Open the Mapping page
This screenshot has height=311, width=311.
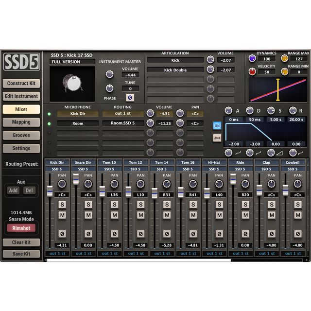pyautogui.click(x=21, y=122)
